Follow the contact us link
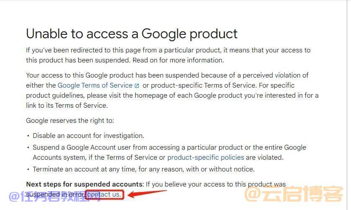 [x=104, y=194]
